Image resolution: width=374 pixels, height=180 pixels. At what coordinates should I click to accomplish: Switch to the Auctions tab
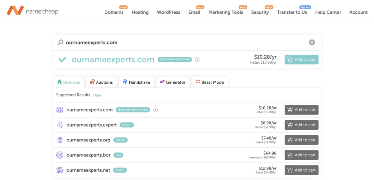(x=101, y=82)
